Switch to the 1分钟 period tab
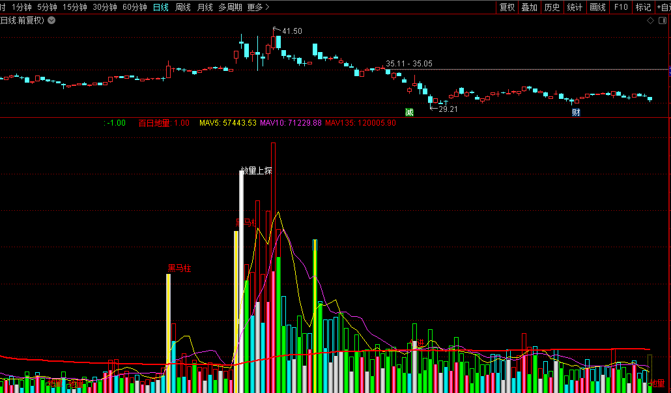Viewport: 671px width, 393px height. (21, 7)
